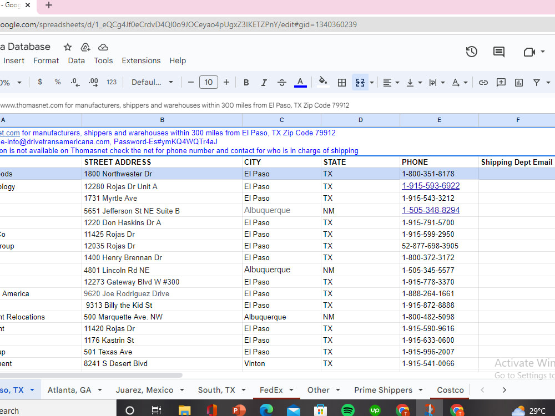Click the move to Drive folder icon

85,47
